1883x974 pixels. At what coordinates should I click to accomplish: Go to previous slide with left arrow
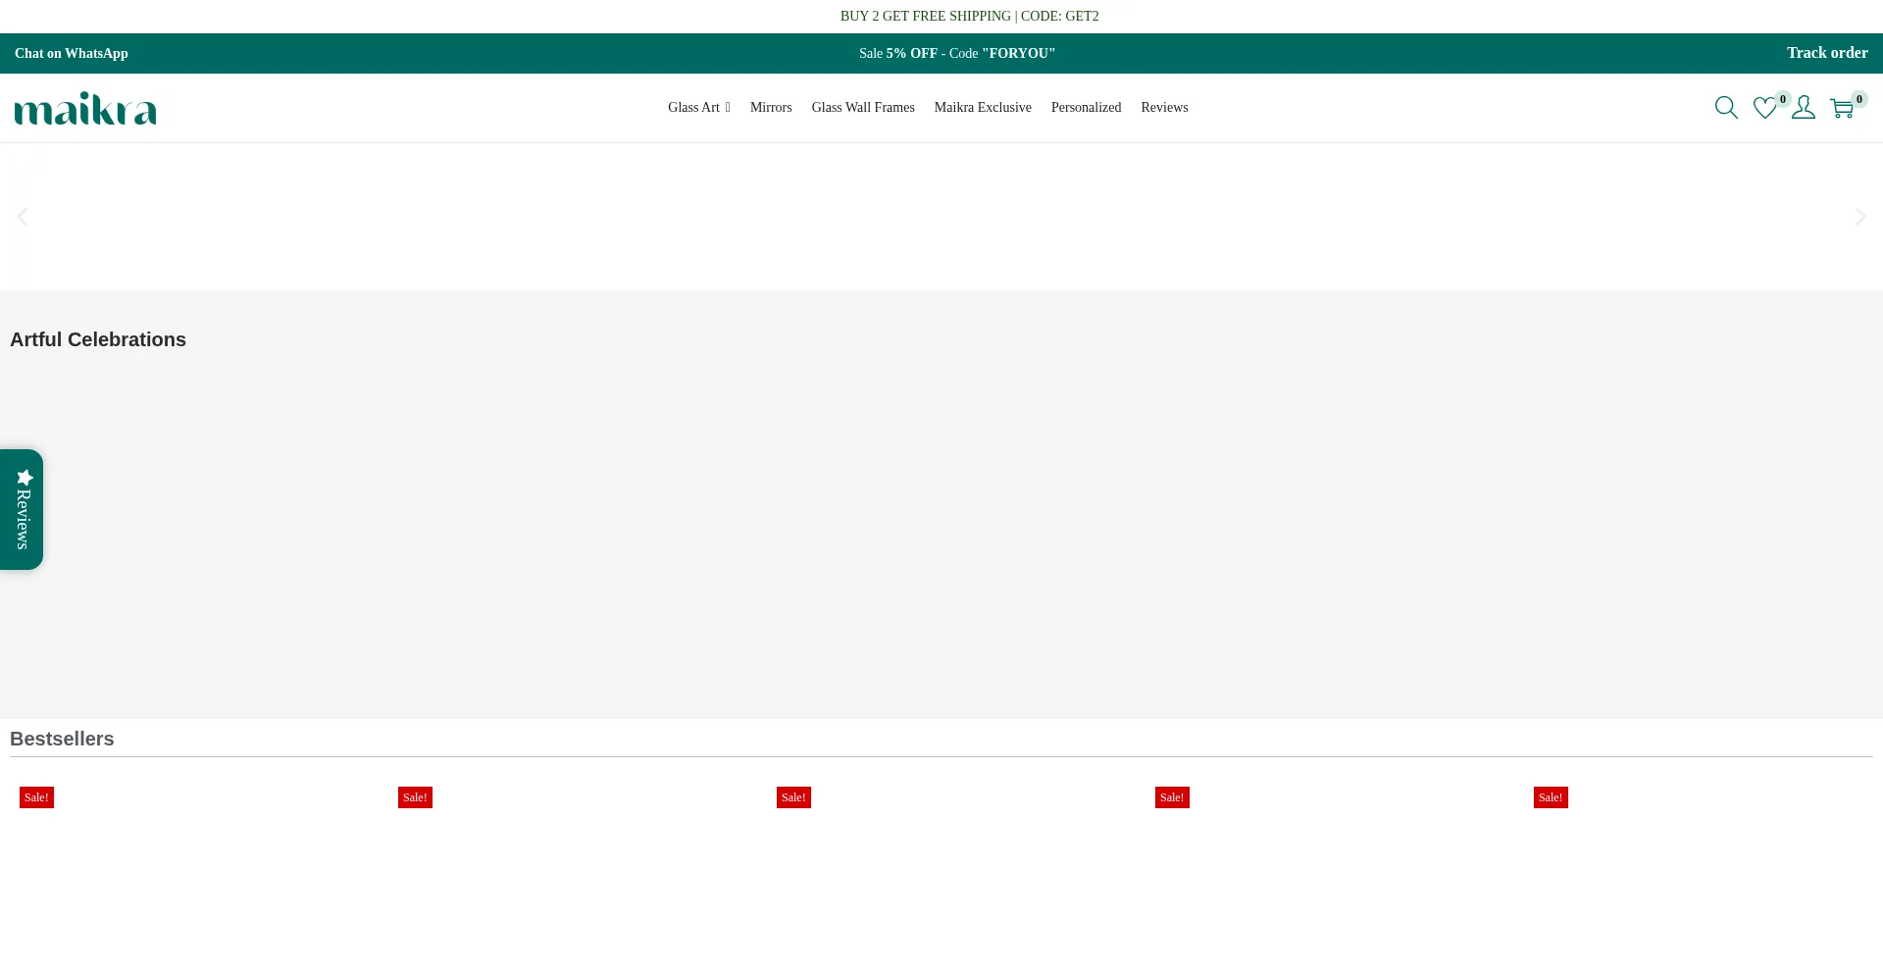click(22, 217)
